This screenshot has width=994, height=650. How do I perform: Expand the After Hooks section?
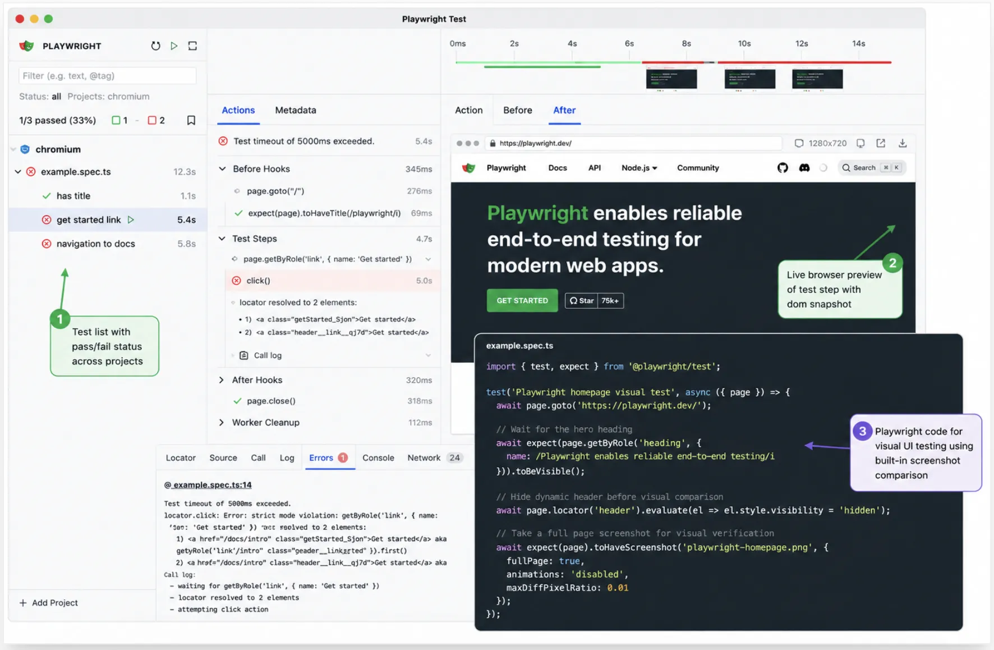tap(222, 380)
